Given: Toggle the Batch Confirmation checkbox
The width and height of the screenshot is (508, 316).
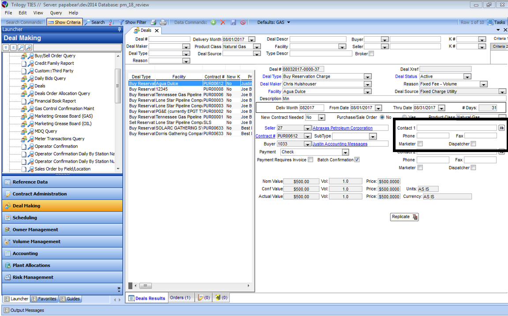Looking at the screenshot, I should pyautogui.click(x=357, y=160).
